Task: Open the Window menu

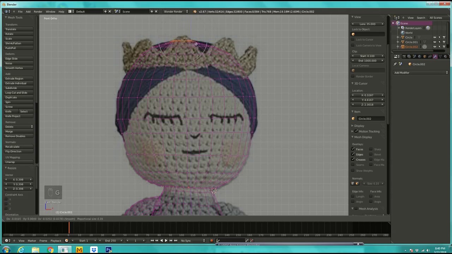Action: [x=50, y=11]
